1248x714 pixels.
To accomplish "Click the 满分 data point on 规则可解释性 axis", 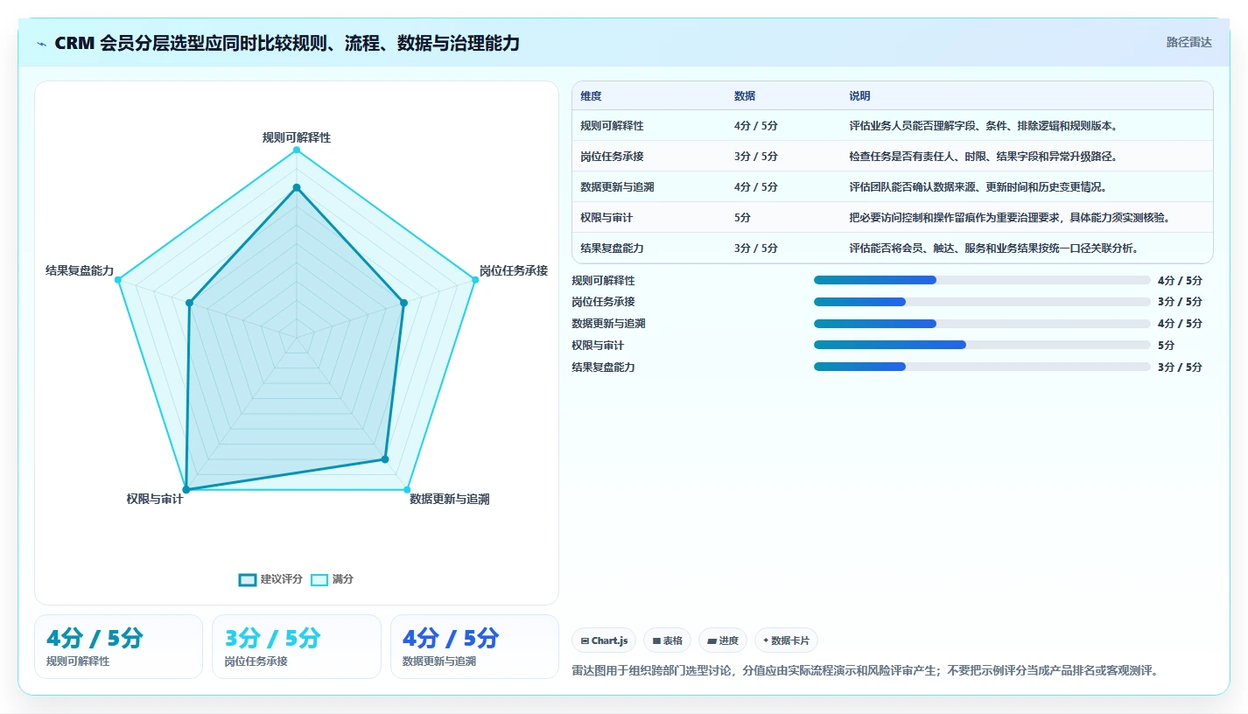I will [297, 150].
